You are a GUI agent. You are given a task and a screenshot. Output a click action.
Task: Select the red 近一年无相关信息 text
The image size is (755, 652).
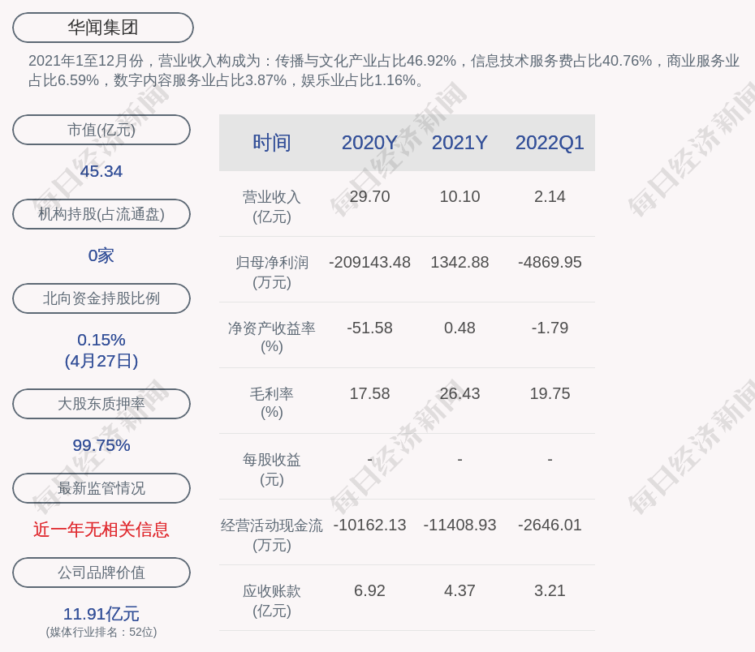101,530
